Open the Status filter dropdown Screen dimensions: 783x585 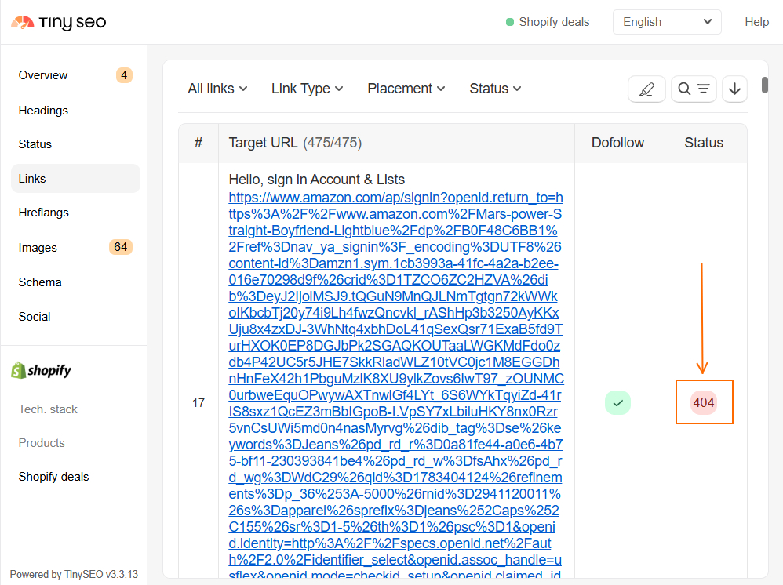pyautogui.click(x=495, y=89)
